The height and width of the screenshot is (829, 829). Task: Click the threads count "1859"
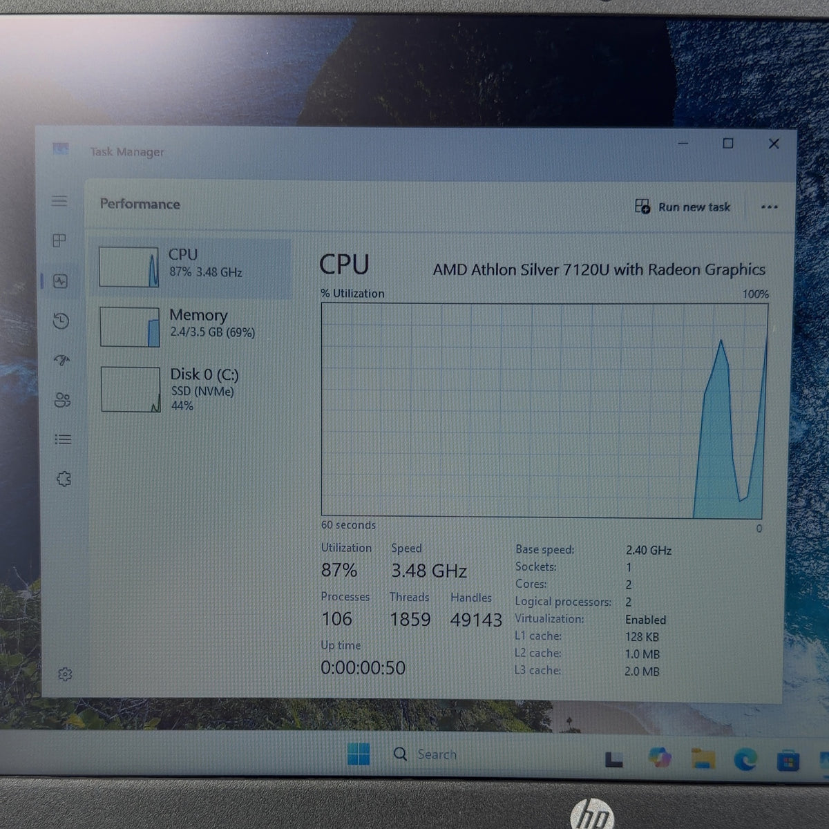click(410, 619)
